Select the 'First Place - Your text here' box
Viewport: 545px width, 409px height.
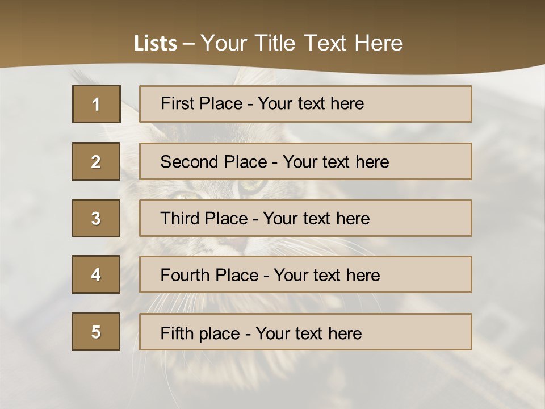[305, 104]
